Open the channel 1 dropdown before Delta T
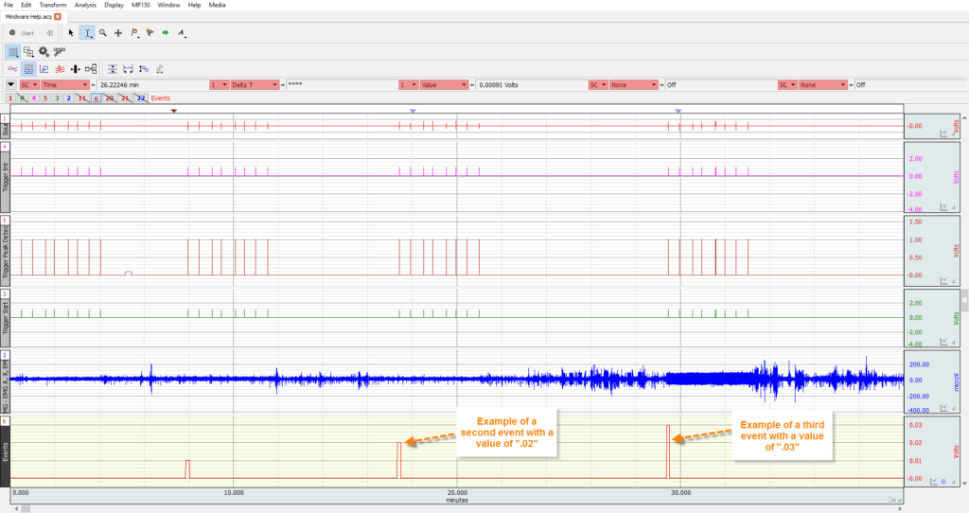This screenshot has width=969, height=513. [x=219, y=84]
